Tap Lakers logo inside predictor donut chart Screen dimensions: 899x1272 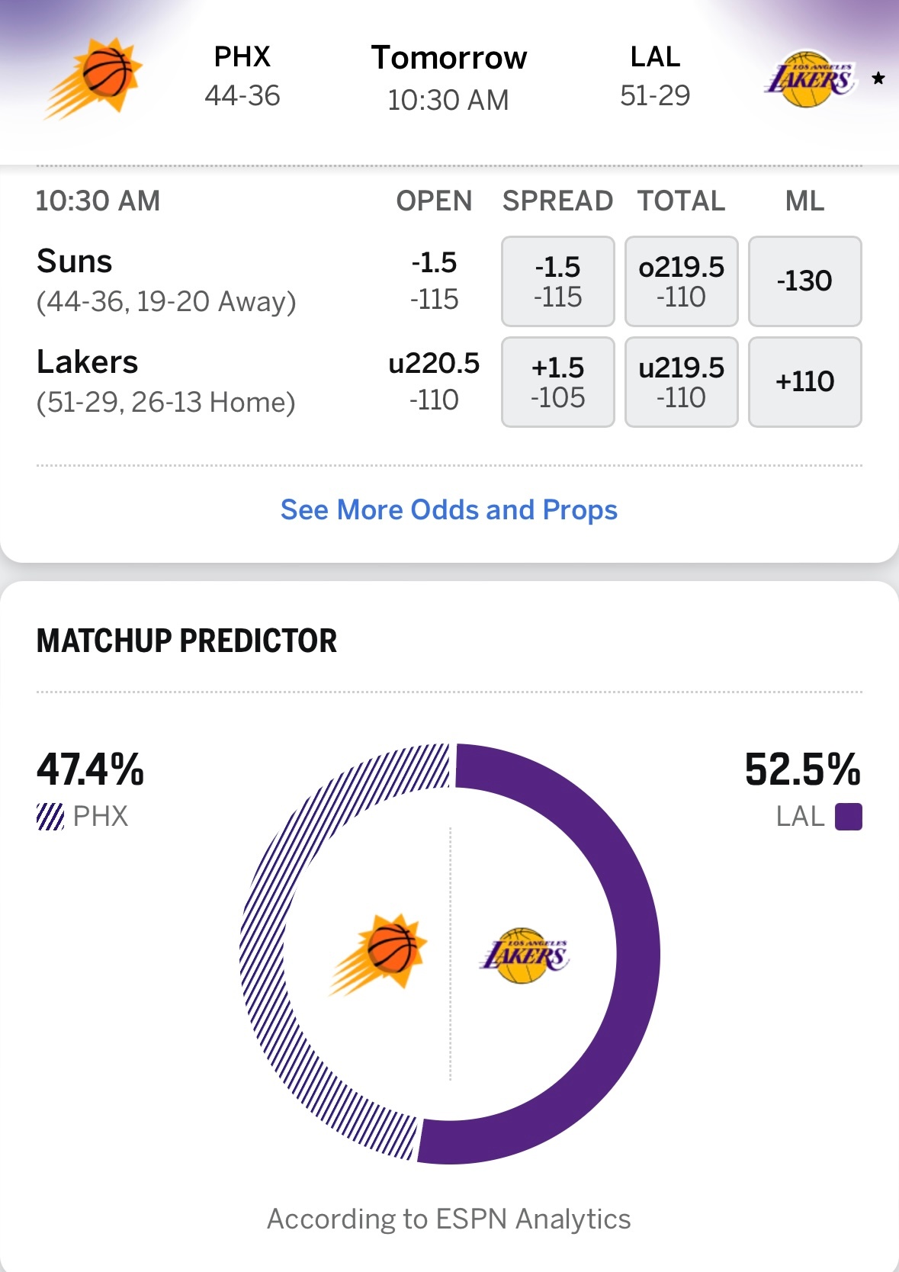point(524,955)
